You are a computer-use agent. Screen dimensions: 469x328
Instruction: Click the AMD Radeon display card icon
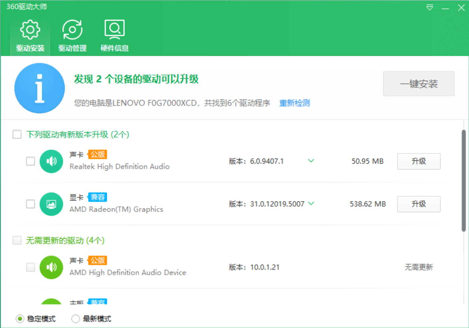(x=51, y=204)
